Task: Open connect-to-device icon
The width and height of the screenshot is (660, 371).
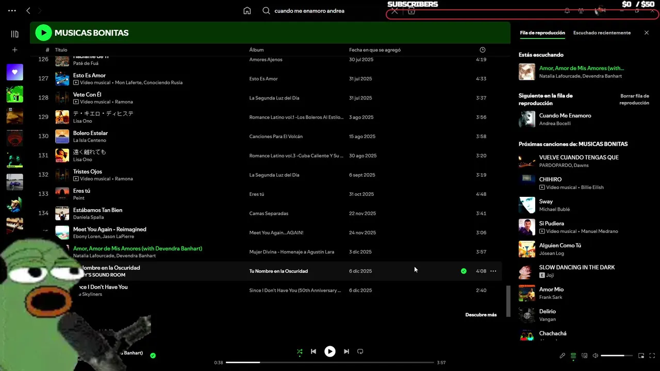Action: coord(584,356)
